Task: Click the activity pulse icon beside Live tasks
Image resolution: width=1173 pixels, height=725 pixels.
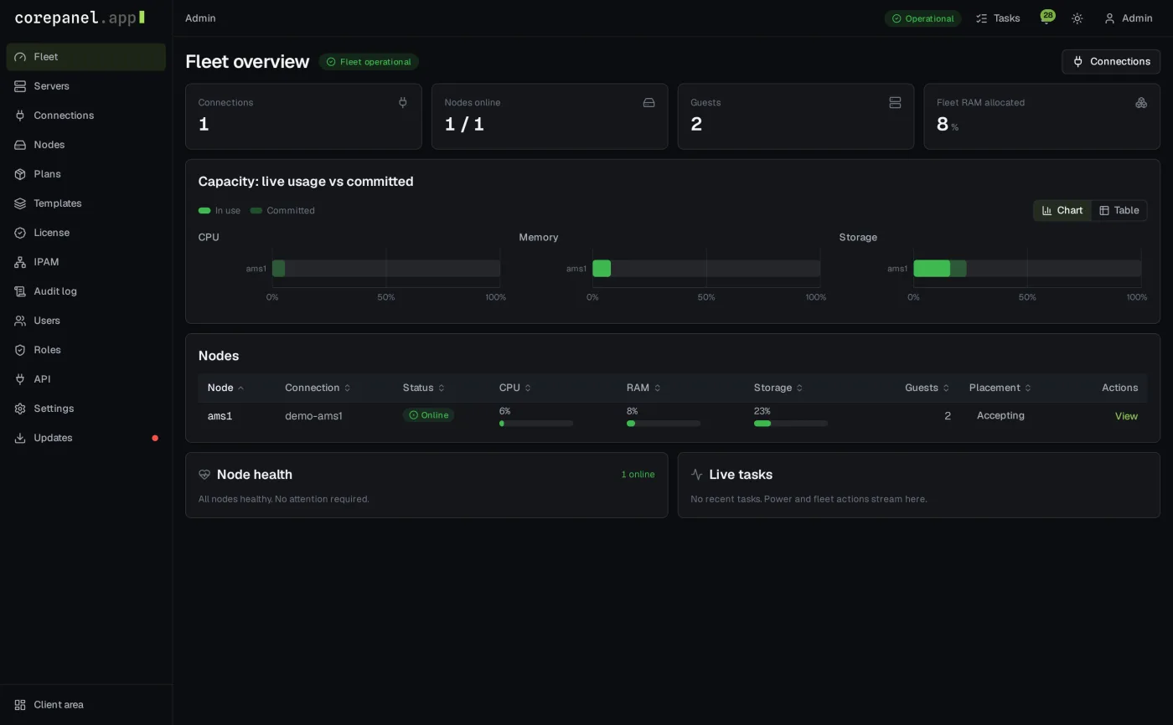Action: pos(696,475)
